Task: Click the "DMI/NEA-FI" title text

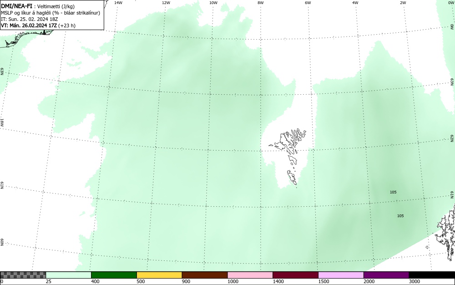Action: point(16,6)
